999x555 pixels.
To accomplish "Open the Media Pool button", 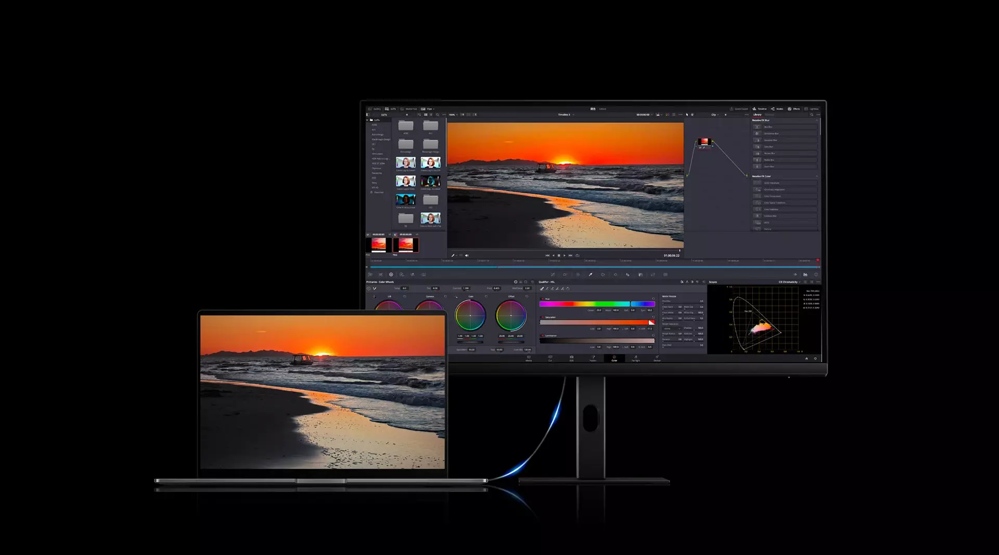I will coord(408,109).
